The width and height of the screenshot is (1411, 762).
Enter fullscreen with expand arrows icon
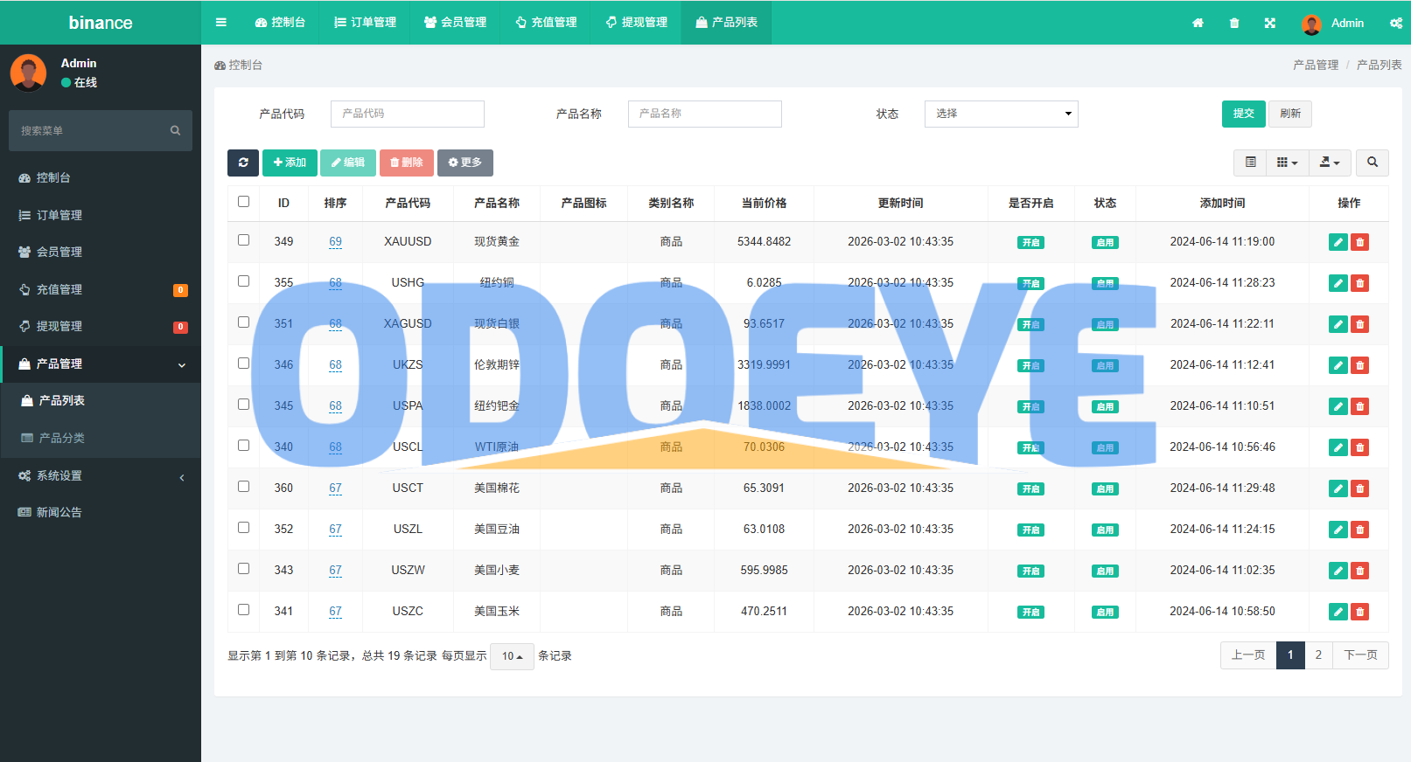click(x=1269, y=23)
